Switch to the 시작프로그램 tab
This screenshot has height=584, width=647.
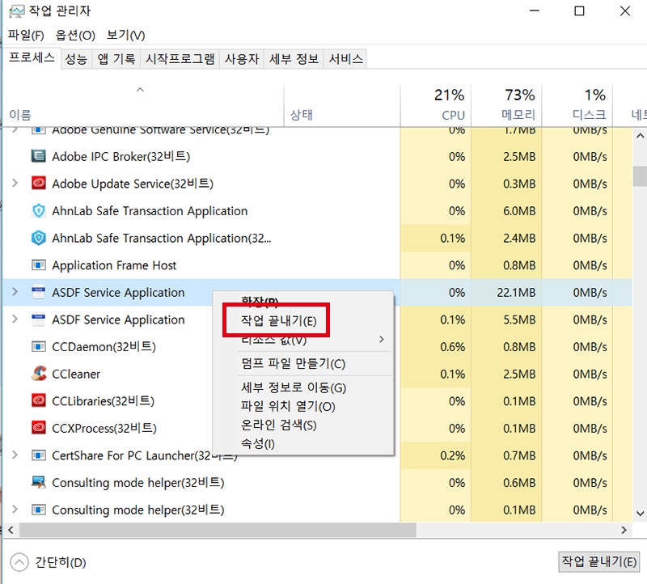point(180,59)
